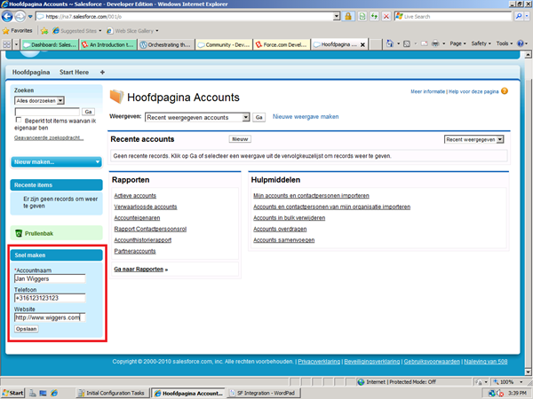The width and height of the screenshot is (533, 399).
Task: Switch to 'An Introduction t...' browser tab
Action: [108, 45]
